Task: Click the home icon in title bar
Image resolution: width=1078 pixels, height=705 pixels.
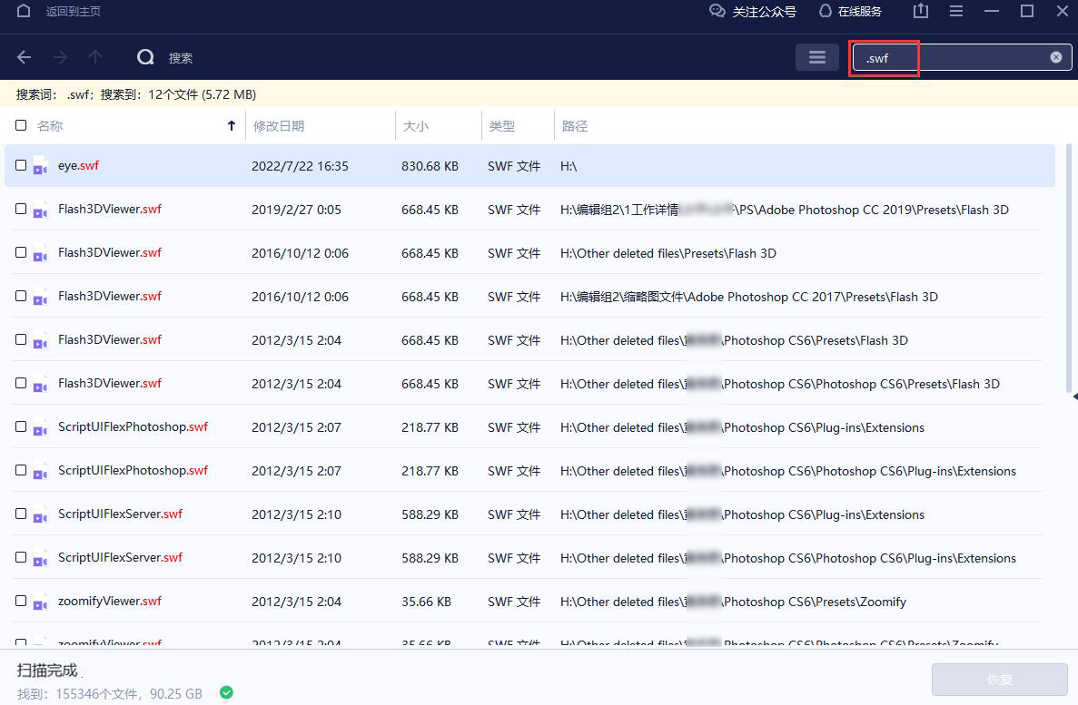Action: click(x=25, y=12)
